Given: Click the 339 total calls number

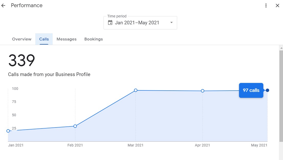Looking at the screenshot, I should [x=22, y=60].
